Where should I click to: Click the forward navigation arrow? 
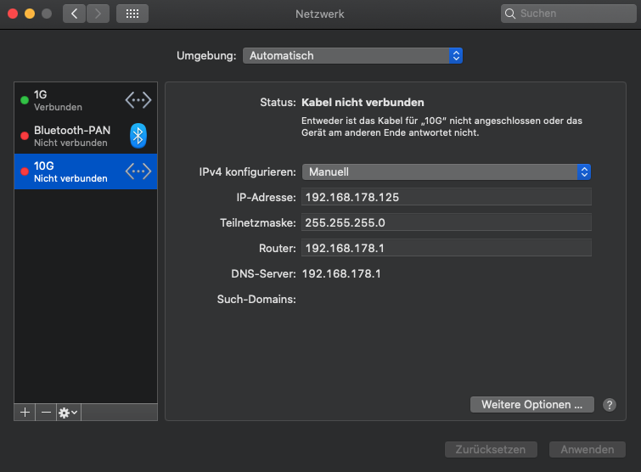point(98,14)
